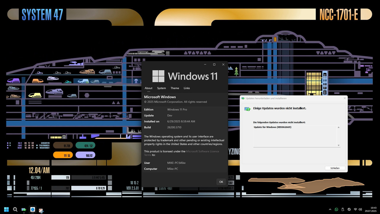Click the gray round tray icon
Image resolution: width=380 pixels, height=214 pixels.
pos(349,210)
